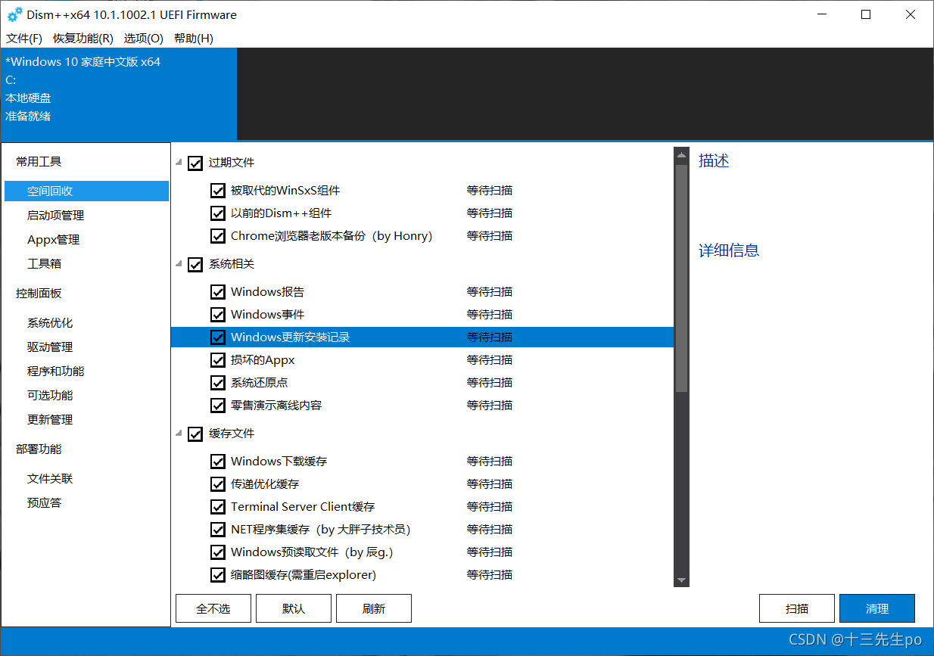This screenshot has width=934, height=656.
Task: Click the scrollbar down arrow
Action: coord(681,580)
